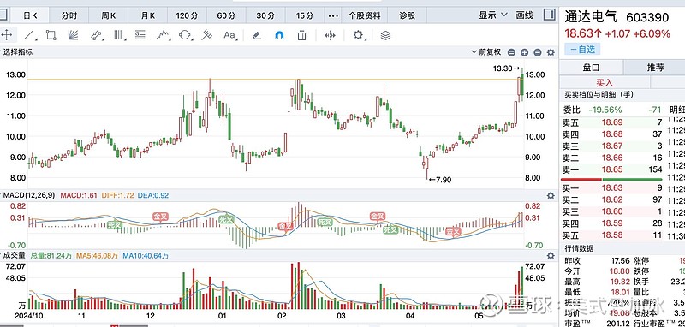This screenshot has width=685, height=327.
Task: Click the orange horizontal price line
Action: [275, 80]
